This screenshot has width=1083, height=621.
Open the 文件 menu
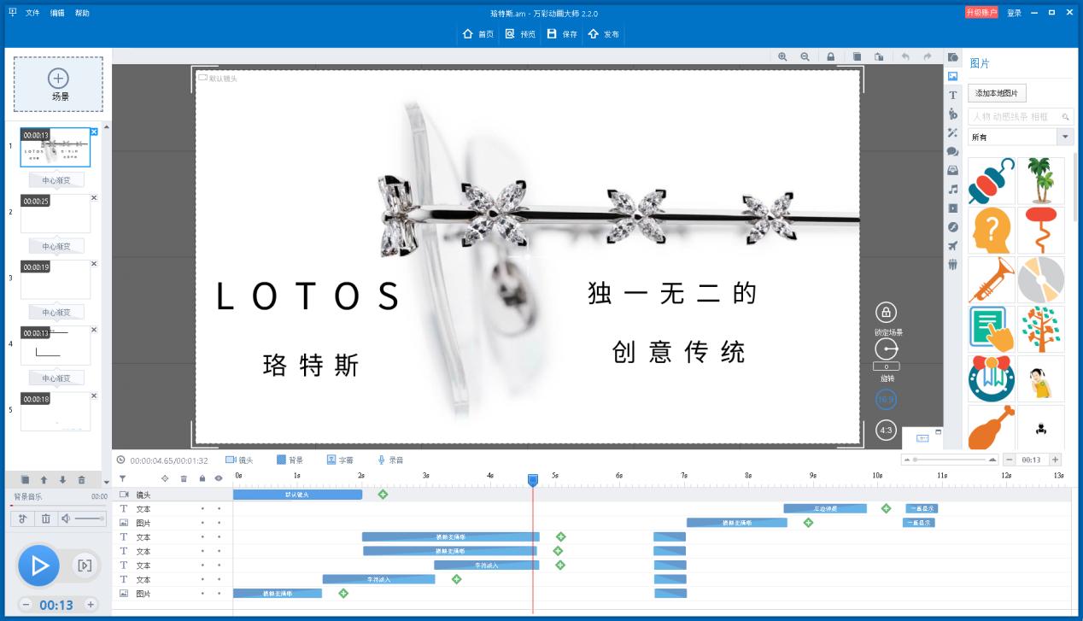coord(32,13)
